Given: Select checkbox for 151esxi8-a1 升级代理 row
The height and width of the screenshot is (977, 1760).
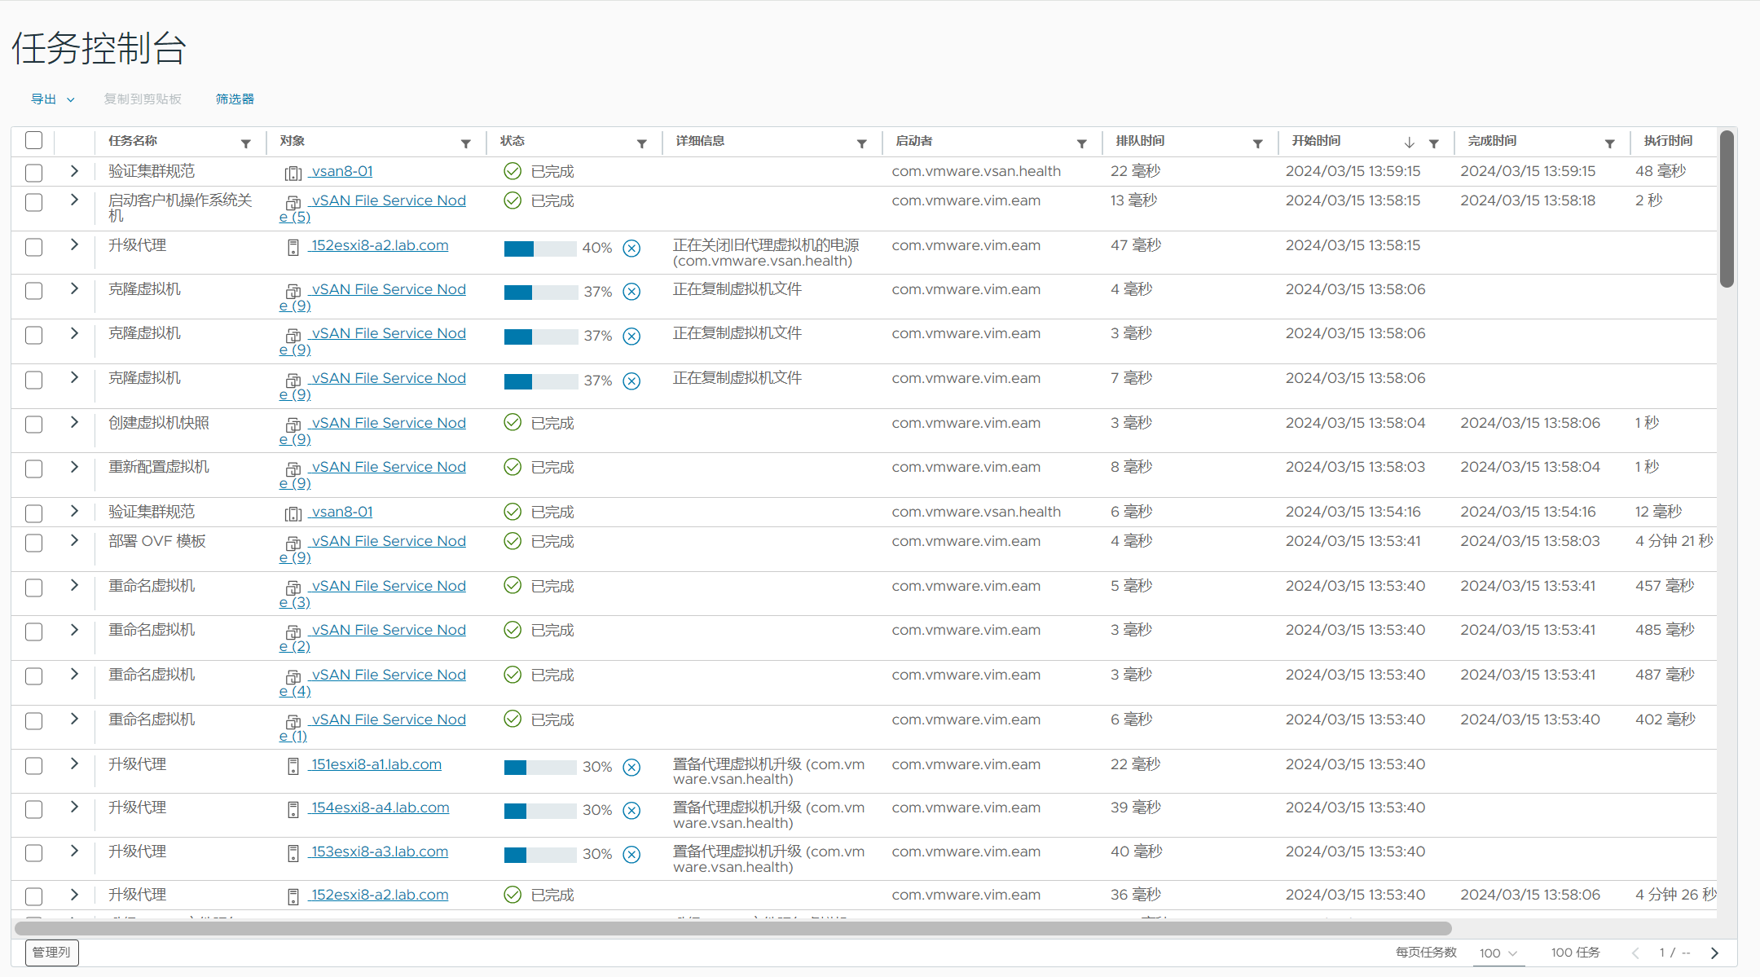Looking at the screenshot, I should (x=33, y=766).
